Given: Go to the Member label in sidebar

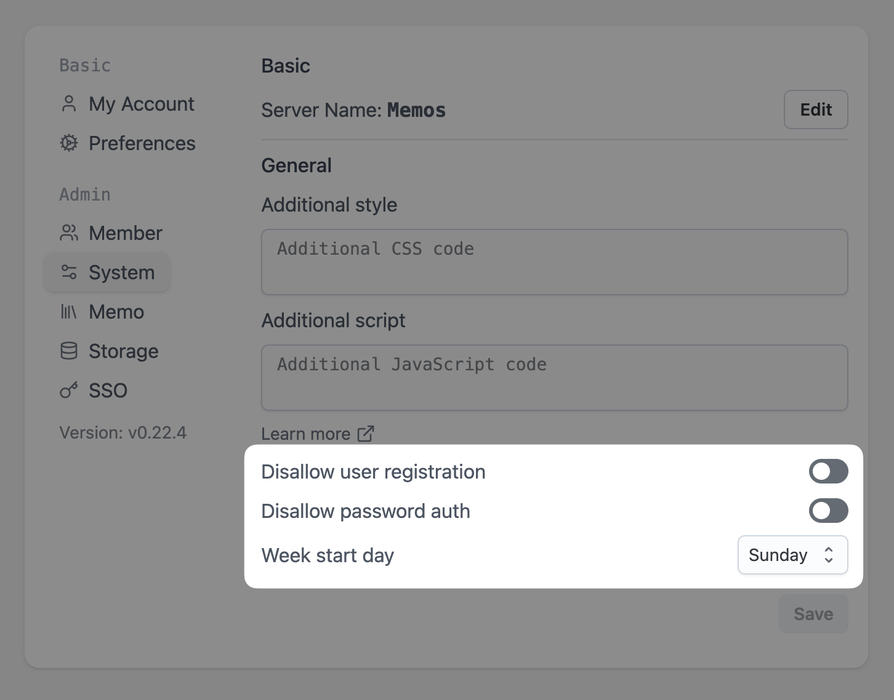Looking at the screenshot, I should tap(126, 233).
